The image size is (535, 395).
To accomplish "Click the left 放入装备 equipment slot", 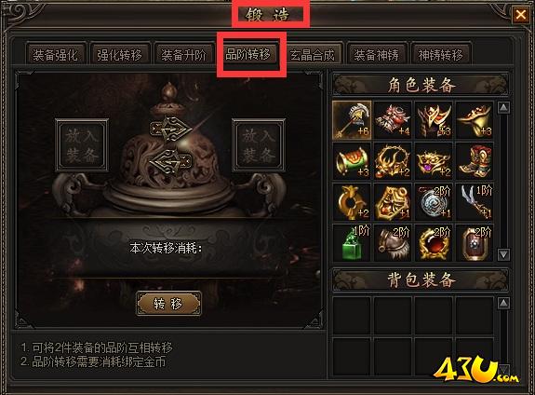I will [82, 145].
